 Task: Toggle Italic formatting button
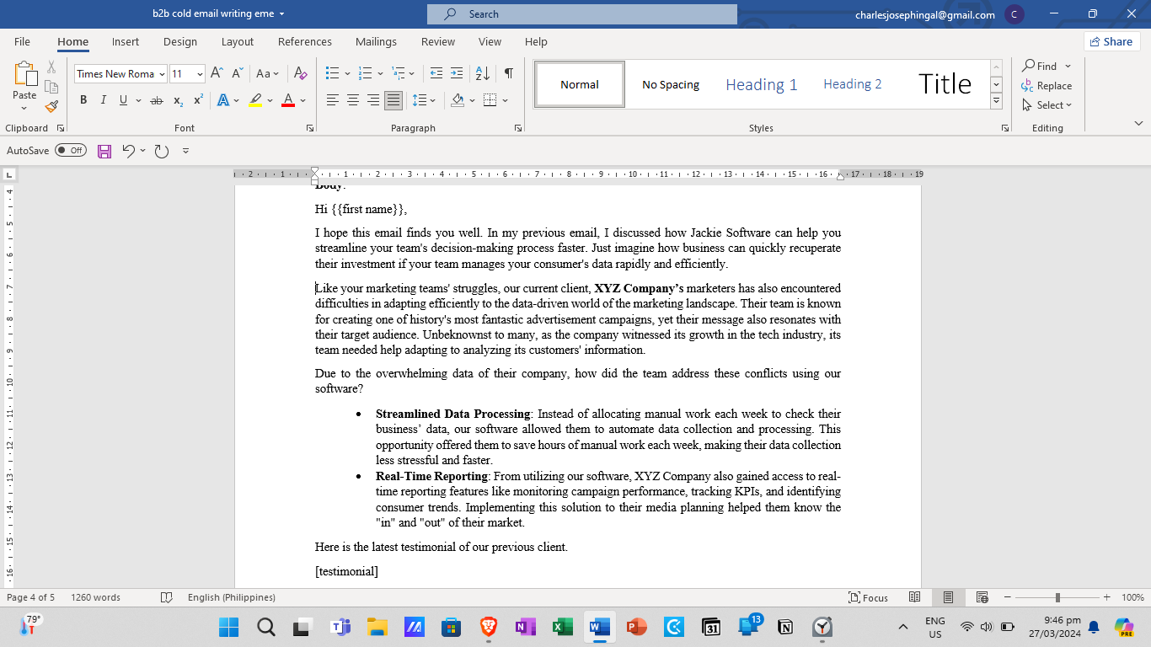[104, 100]
